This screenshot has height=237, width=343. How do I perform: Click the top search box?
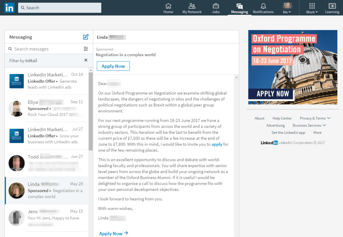[x=60, y=8]
